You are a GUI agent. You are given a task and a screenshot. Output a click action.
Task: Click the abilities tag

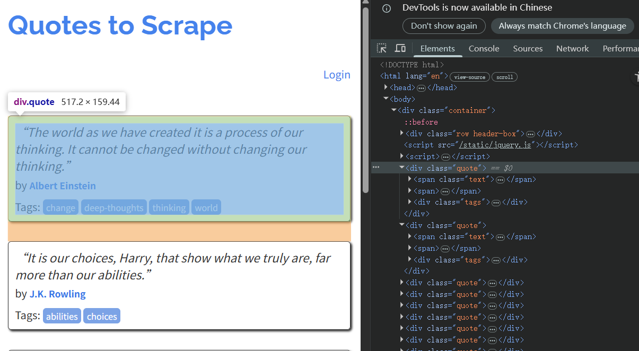tap(62, 316)
